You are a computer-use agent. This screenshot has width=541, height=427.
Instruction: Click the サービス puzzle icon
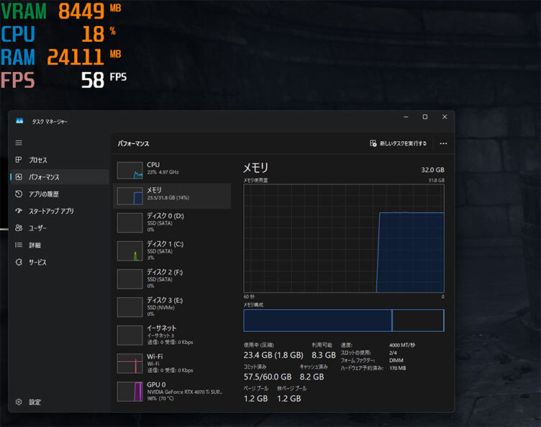point(19,262)
